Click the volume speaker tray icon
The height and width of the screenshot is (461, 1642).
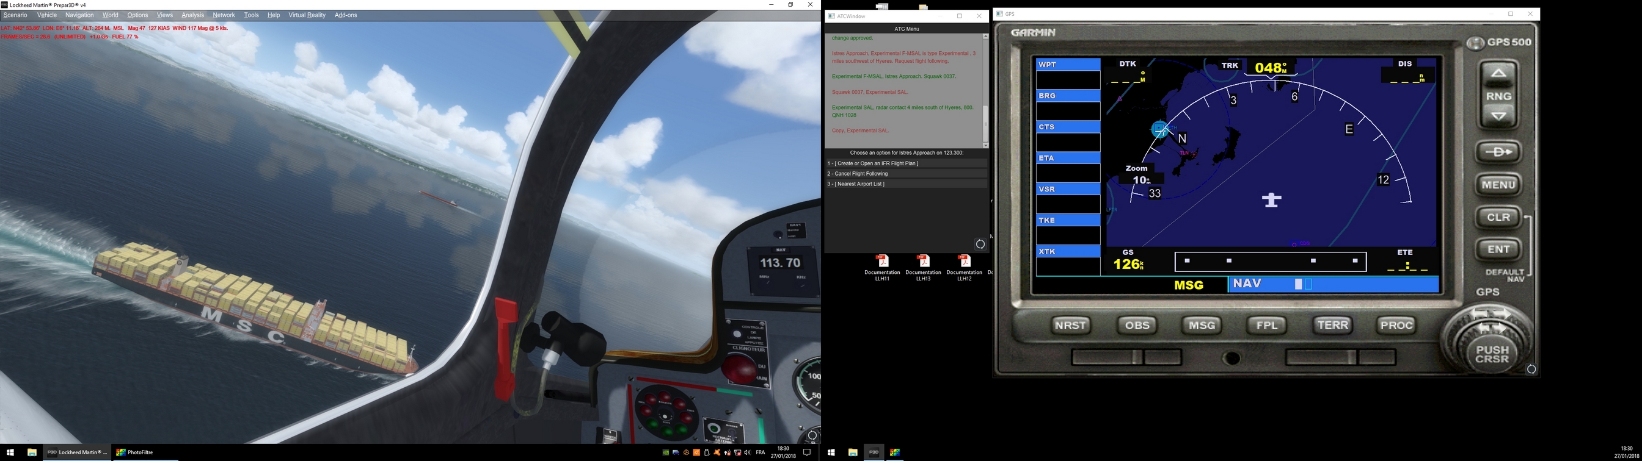[747, 452]
